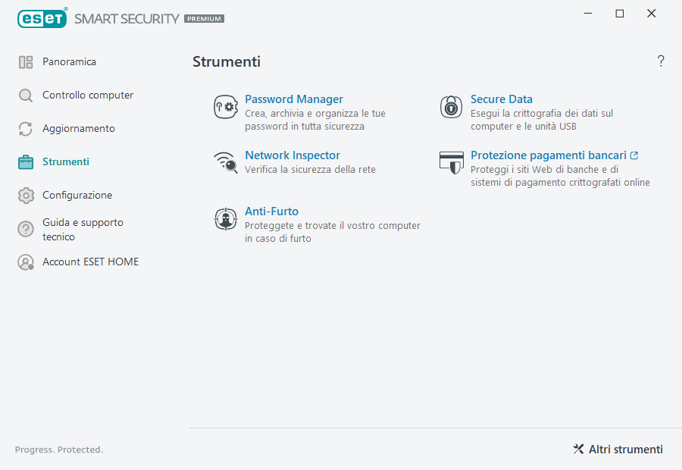Viewport: 682px width, 470px height.
Task: Click the Anti-Furto crosshair icon
Action: click(x=225, y=219)
